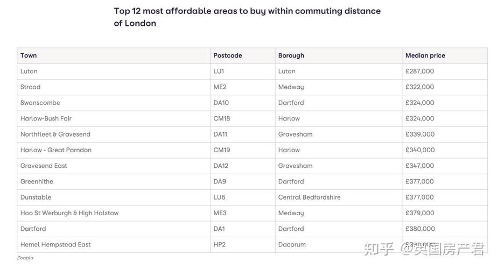Image resolution: width=497 pixels, height=269 pixels.
Task: Click the Swanscombe town cell
Action: pyautogui.click(x=40, y=103)
